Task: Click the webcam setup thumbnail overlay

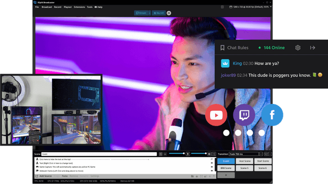Action: (x=51, y=110)
